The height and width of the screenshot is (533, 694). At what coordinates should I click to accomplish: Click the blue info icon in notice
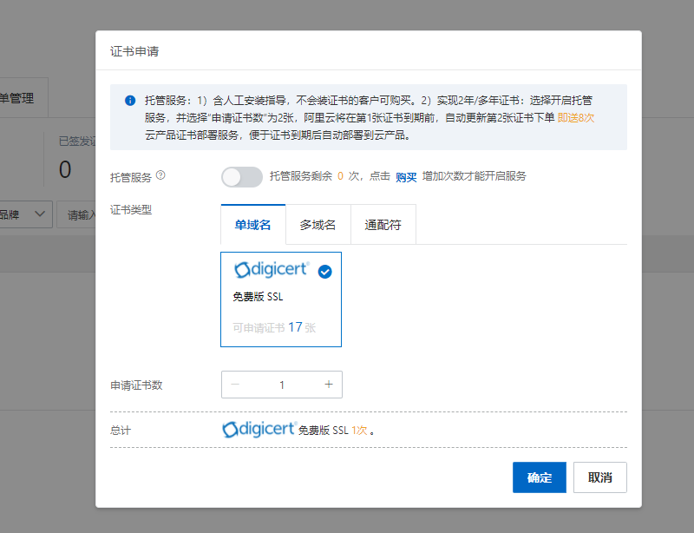click(x=130, y=101)
